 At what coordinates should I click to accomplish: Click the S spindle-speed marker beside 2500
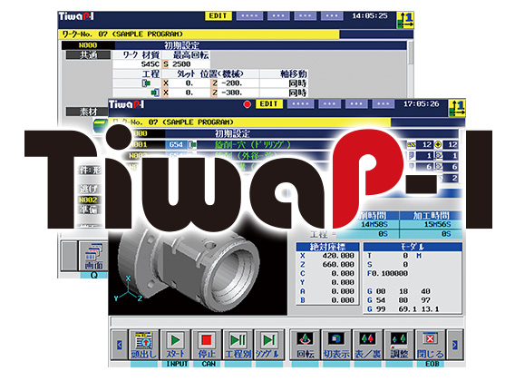click(x=166, y=64)
